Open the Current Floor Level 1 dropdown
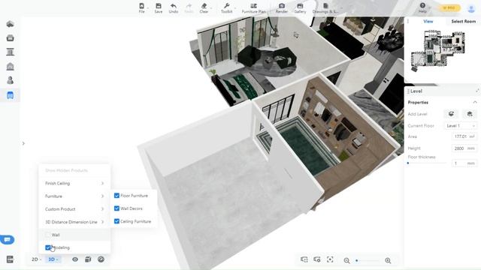This screenshot has width=481, height=270. [x=461, y=125]
